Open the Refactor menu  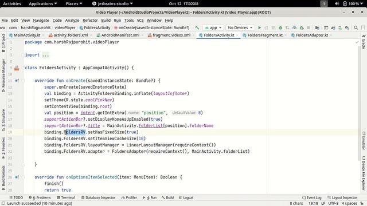90,21
